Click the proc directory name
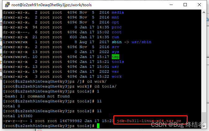This screenshot has width=209, height=131. click(117, 27)
